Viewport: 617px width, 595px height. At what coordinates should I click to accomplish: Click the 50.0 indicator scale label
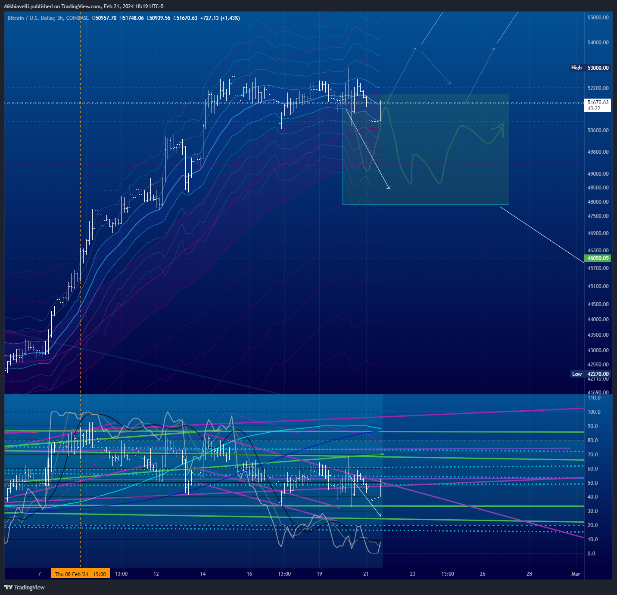click(593, 483)
